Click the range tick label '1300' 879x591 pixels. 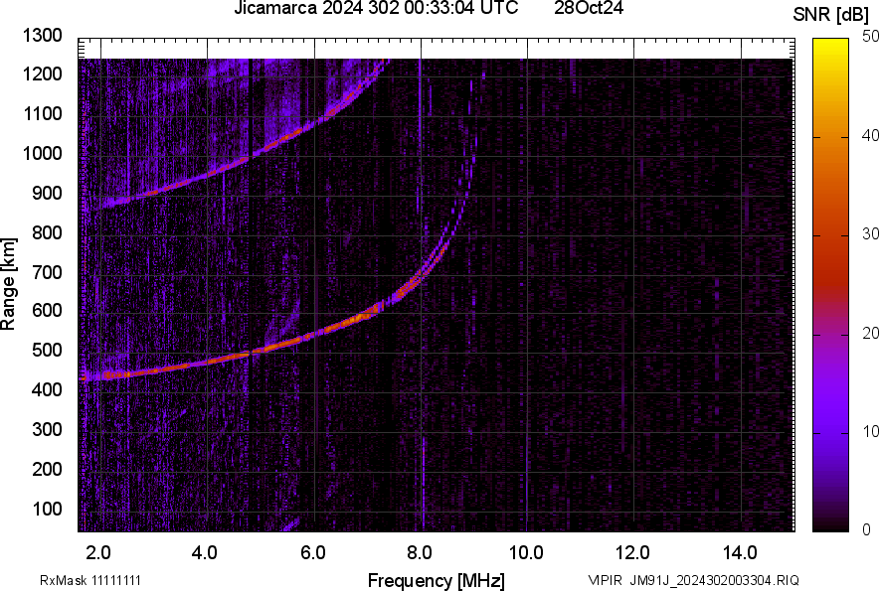(x=43, y=36)
